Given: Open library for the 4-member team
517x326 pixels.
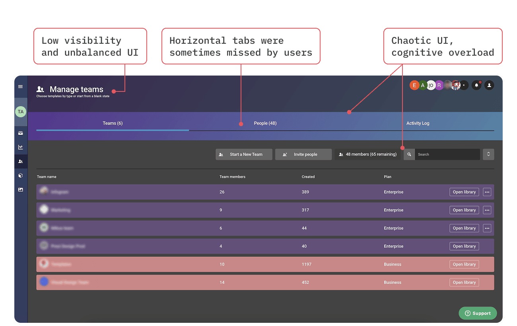Looking at the screenshot, I should 464,246.
